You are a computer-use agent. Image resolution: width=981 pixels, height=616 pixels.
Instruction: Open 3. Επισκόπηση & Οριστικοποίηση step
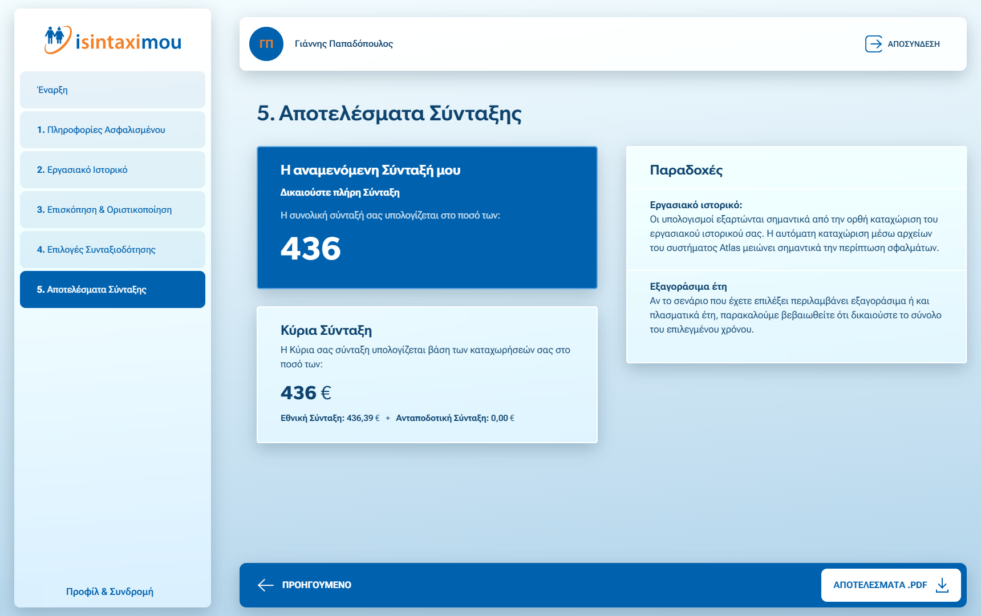tap(112, 210)
